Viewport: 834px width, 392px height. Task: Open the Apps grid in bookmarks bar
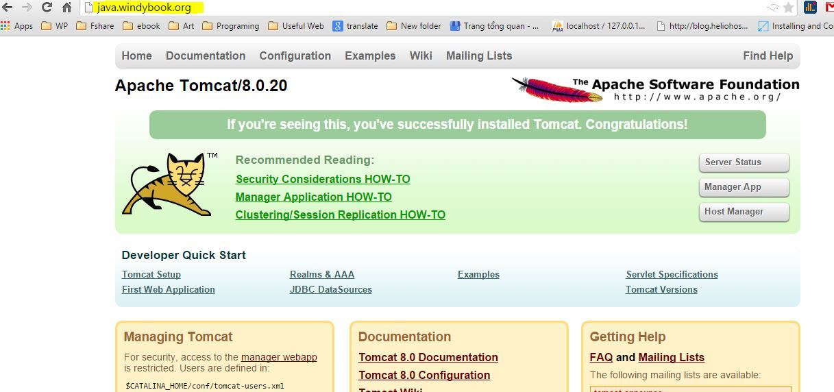[17, 26]
